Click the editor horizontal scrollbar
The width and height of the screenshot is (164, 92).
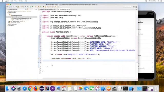64,78
